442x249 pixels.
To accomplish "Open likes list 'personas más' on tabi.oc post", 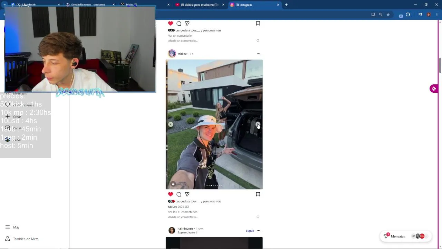I will click(x=212, y=201).
